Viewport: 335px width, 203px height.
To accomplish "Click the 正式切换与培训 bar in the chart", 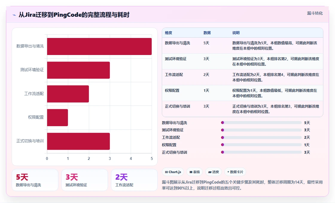I will pyautogui.click(x=78, y=141).
